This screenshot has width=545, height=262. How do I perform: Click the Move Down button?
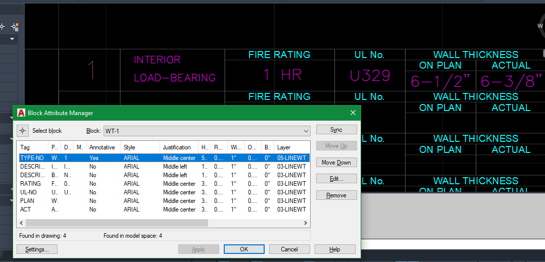coord(336,162)
